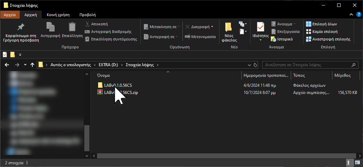Click the Pin to Quick Access icon

tap(21, 27)
